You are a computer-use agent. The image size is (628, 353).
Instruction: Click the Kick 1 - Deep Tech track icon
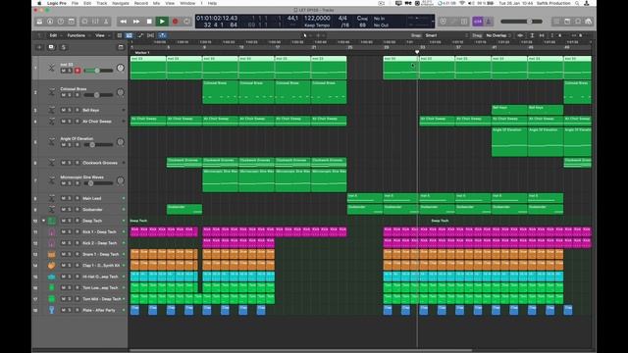pyautogui.click(x=52, y=232)
